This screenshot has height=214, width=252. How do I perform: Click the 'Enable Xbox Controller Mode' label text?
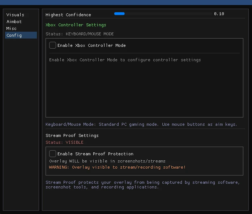[x=91, y=46]
